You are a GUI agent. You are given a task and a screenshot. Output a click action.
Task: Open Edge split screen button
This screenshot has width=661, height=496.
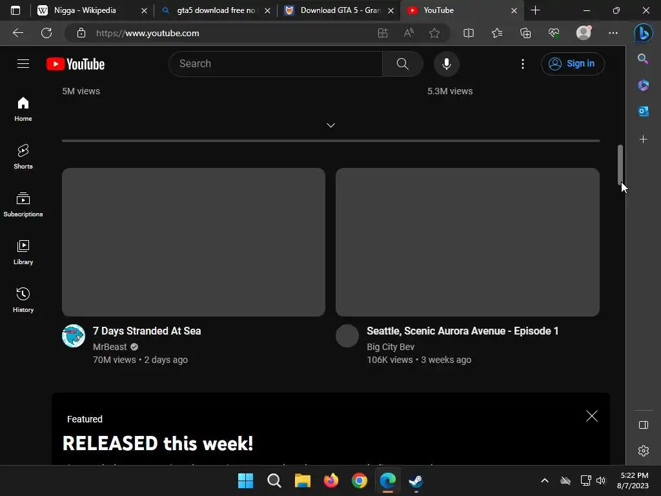(x=469, y=33)
